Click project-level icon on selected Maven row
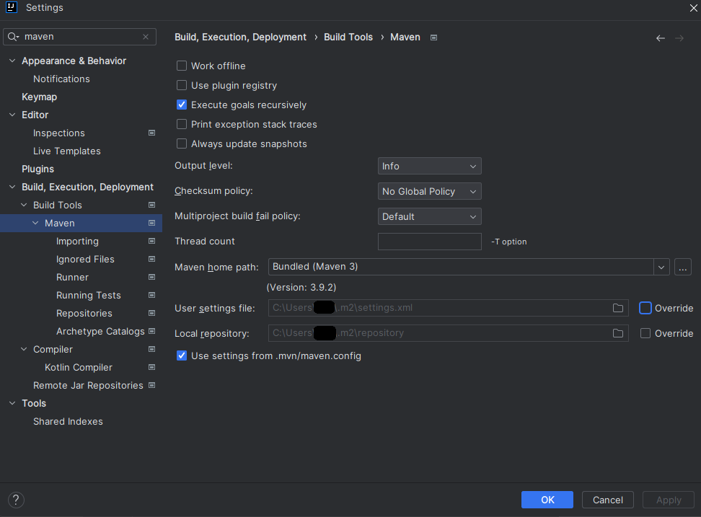This screenshot has height=517, width=701. [152, 223]
